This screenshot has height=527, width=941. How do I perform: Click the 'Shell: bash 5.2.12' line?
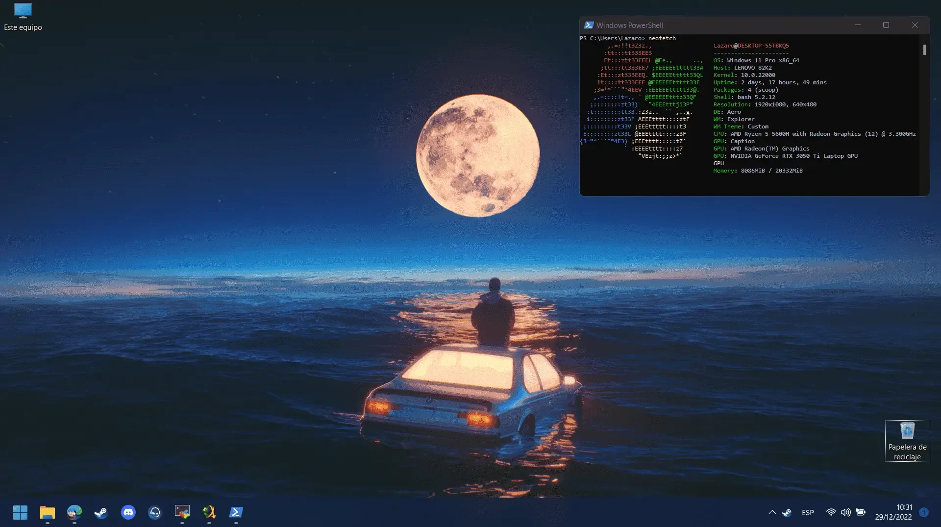[x=744, y=97]
